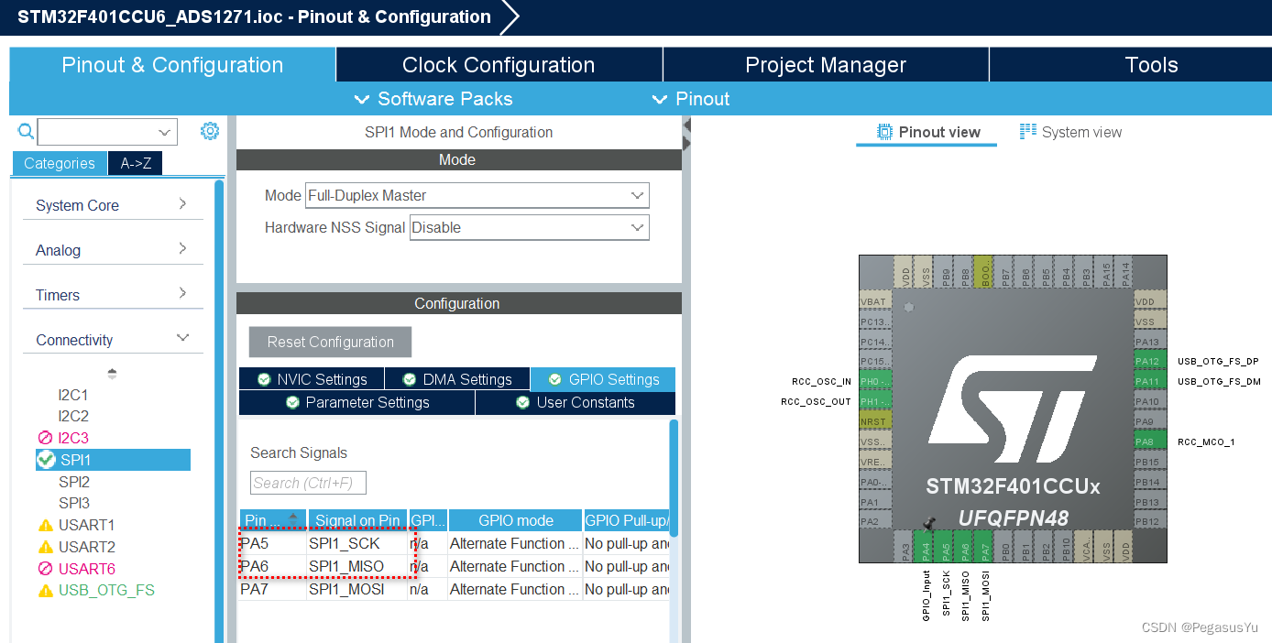Open the Mode dropdown Full-Duplex Master
1272x643 pixels.
[477, 195]
